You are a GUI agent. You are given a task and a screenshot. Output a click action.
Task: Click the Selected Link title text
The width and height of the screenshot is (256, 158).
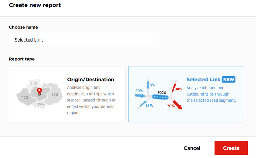pyautogui.click(x=203, y=79)
